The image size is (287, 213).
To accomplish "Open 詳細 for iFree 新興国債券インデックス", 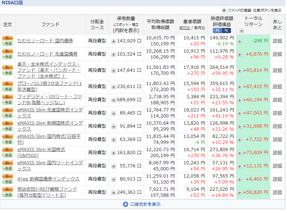I will pos(277,179).
